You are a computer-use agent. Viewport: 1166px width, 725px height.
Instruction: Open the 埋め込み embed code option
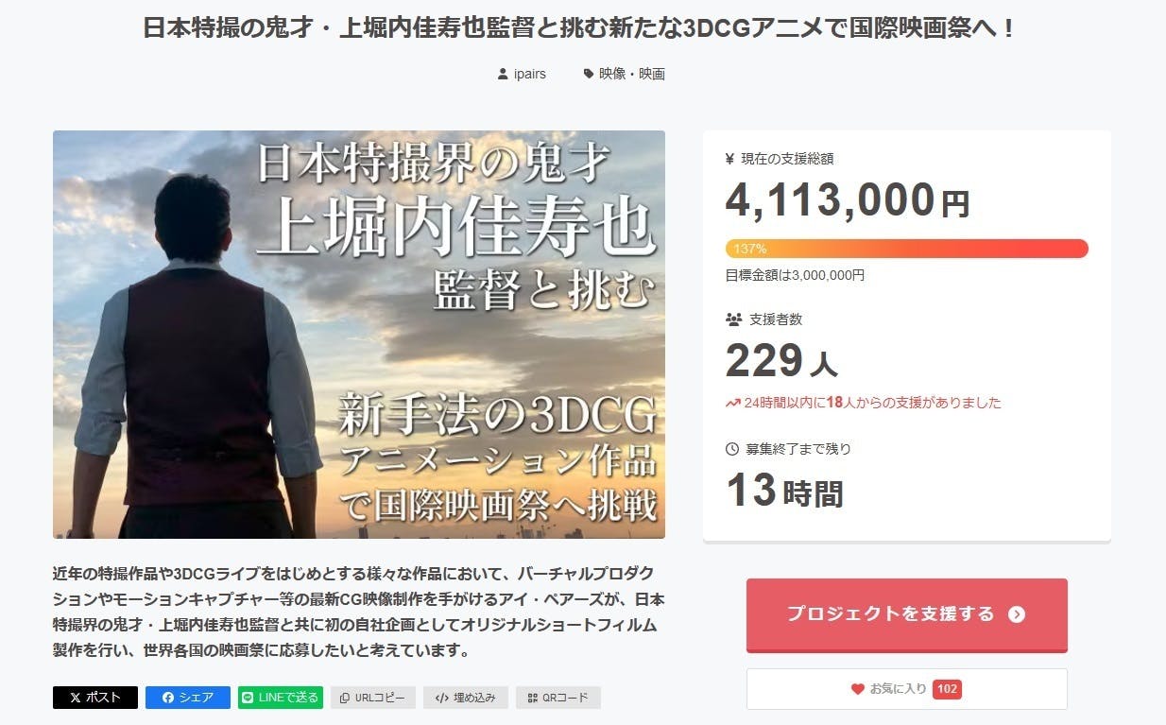click(x=466, y=698)
